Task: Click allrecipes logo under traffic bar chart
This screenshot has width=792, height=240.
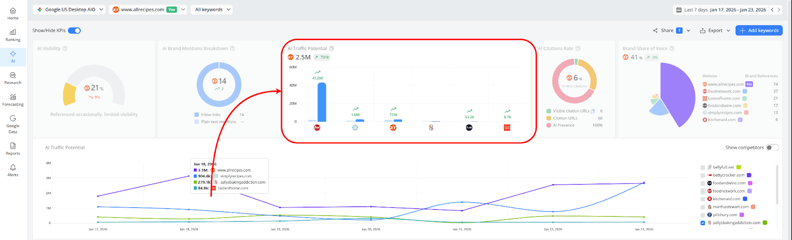Action: coord(393,128)
